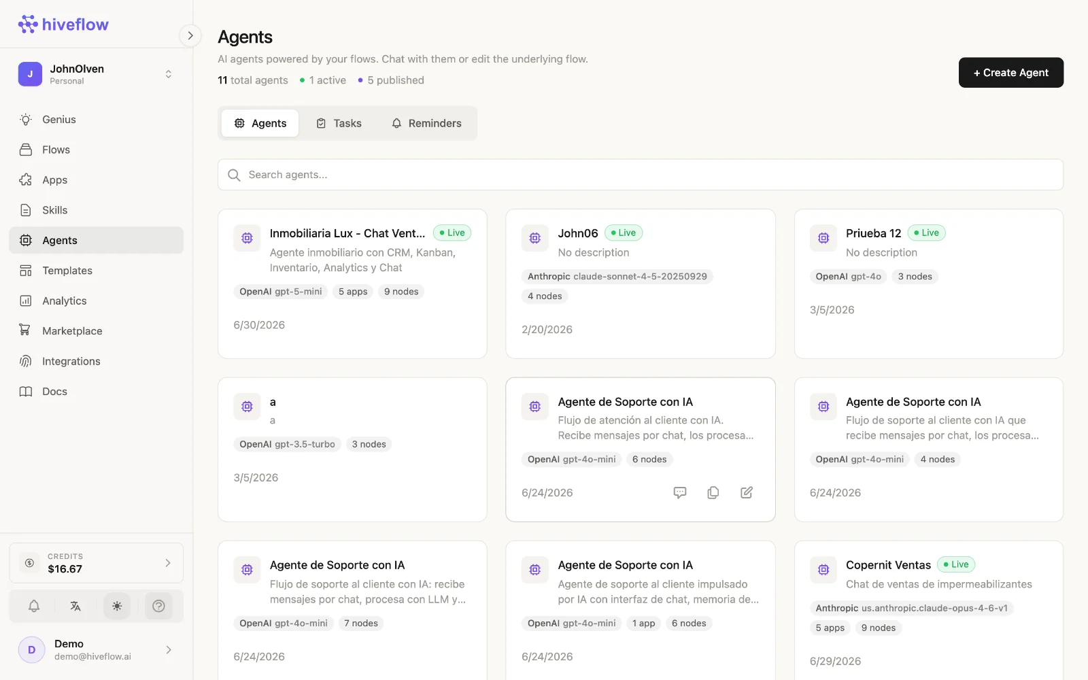Click the Create Agent button
Image resolution: width=1088 pixels, height=680 pixels.
(x=1011, y=73)
